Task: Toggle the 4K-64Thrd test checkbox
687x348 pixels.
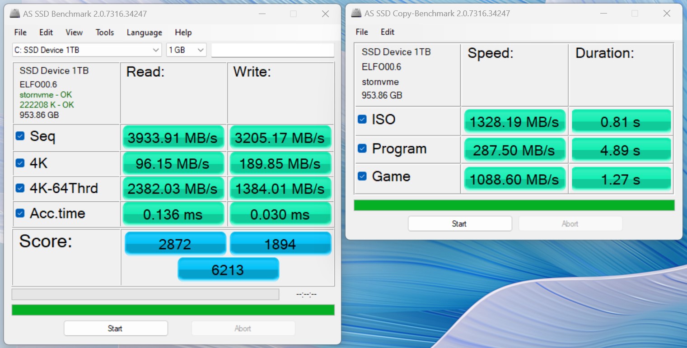Action: point(20,188)
